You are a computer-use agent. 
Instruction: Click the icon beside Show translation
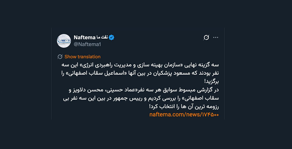[x=60, y=56]
